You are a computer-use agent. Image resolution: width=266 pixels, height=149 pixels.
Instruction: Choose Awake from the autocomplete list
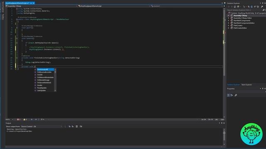(44, 85)
